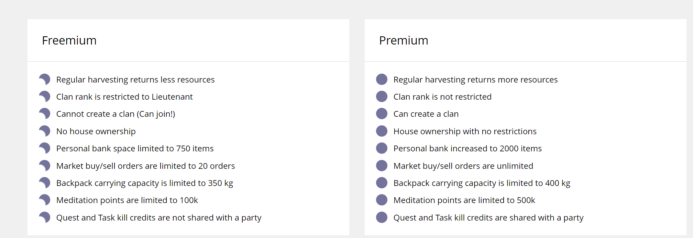Click the half-moon icon next to 'No house ownership'
693x238 pixels.
45,131
